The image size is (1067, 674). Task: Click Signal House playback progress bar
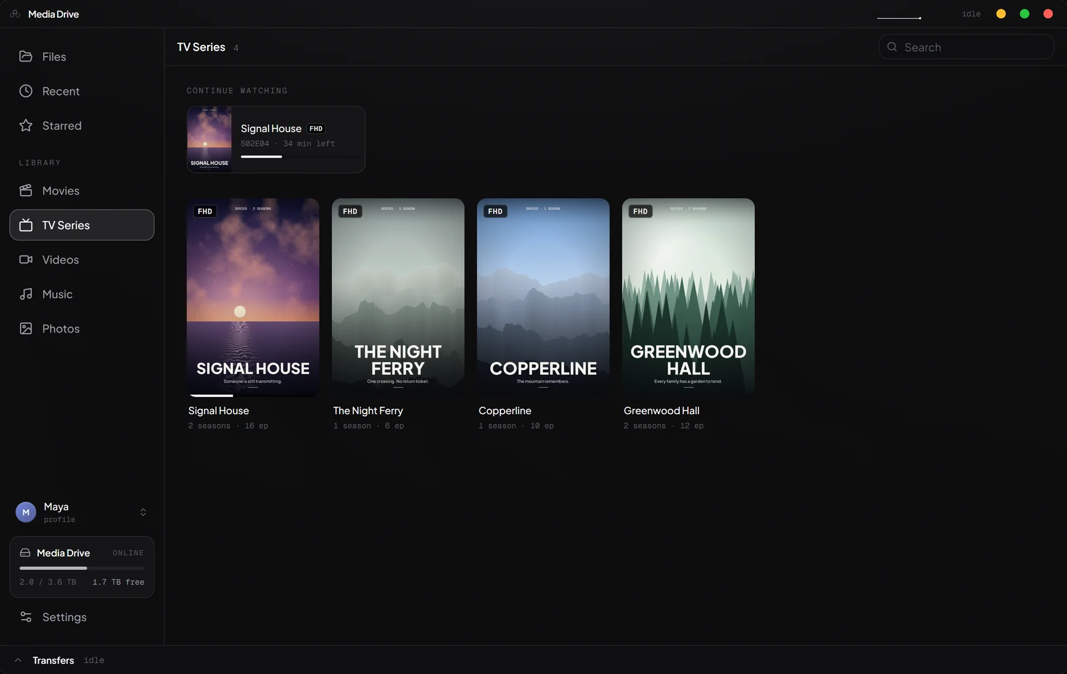click(300, 157)
